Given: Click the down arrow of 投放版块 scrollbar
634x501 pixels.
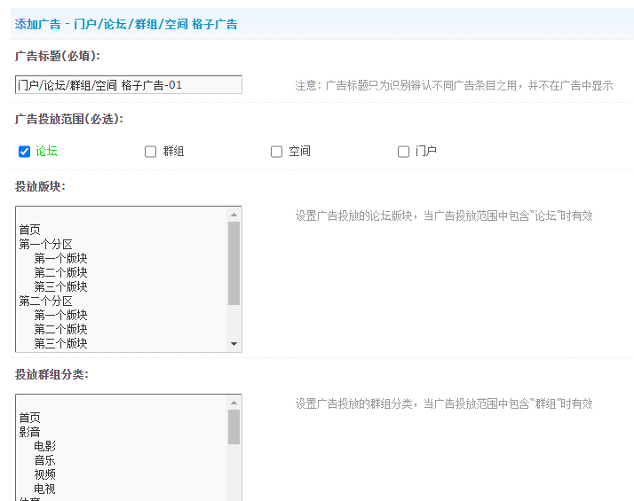Looking at the screenshot, I should (234, 344).
